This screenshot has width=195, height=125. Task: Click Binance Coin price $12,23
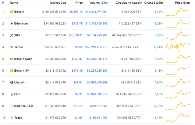[x=78, y=106]
